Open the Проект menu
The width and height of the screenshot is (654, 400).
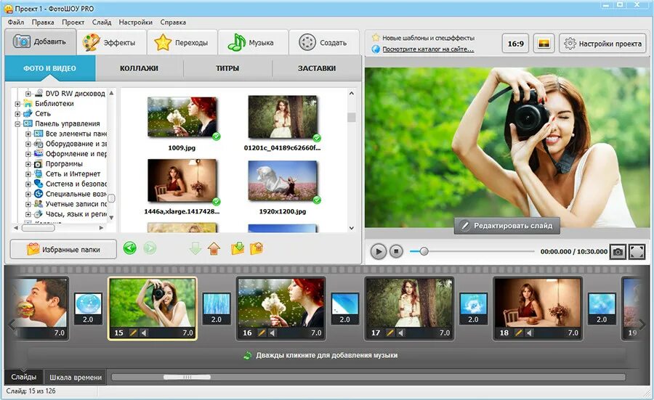(x=73, y=22)
